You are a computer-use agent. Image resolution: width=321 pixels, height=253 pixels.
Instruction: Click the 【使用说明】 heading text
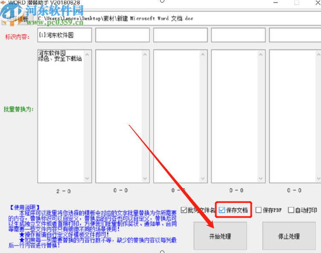(x=25, y=207)
